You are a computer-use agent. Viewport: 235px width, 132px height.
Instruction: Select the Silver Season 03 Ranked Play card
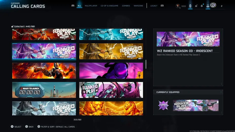pos(44,108)
